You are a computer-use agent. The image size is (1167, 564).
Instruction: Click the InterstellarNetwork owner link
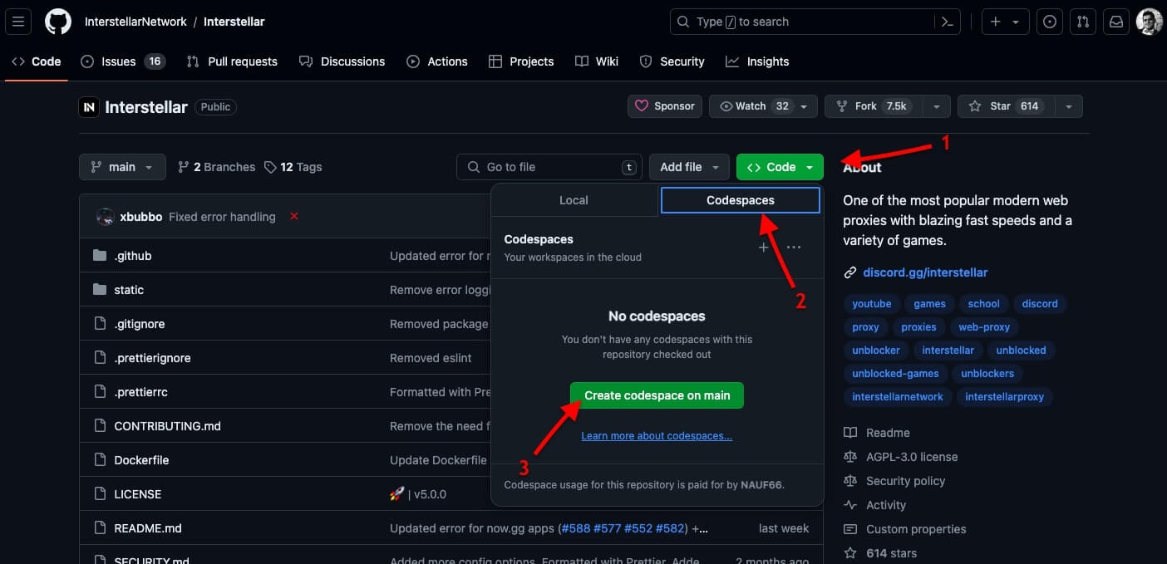click(135, 22)
